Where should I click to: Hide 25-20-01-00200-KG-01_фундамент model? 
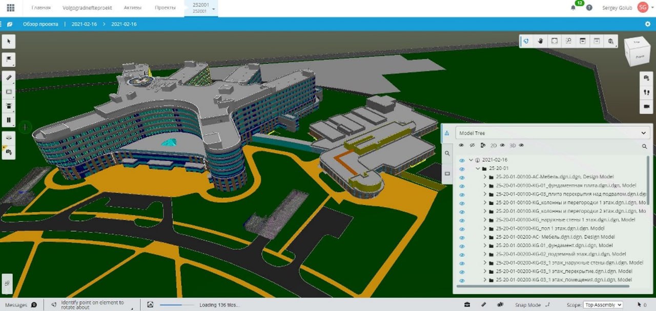(x=462, y=246)
